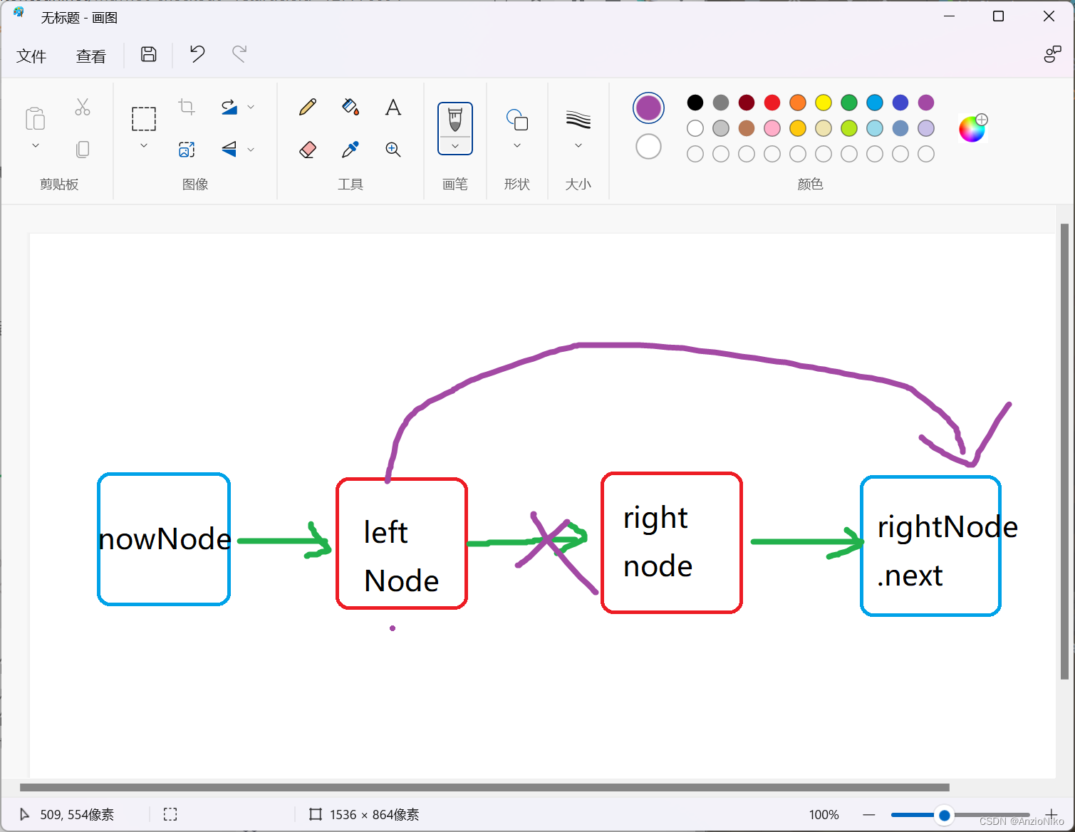Screen dimensions: 1075x832
Task: Click the canvas dimensions icon in status bar
Action: 316,814
